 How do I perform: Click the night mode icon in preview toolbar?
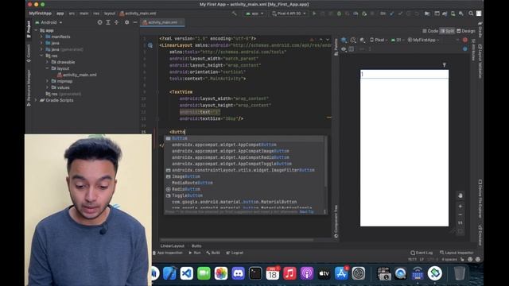click(363, 40)
